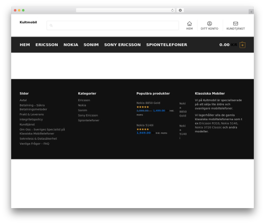Click the narrow Nokia 8850 Gold thumbnail text

click(x=183, y=110)
